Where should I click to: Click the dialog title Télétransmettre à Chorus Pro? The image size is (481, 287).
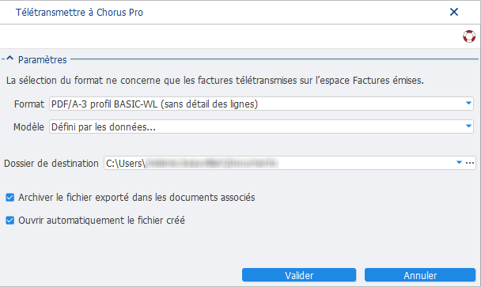click(79, 13)
